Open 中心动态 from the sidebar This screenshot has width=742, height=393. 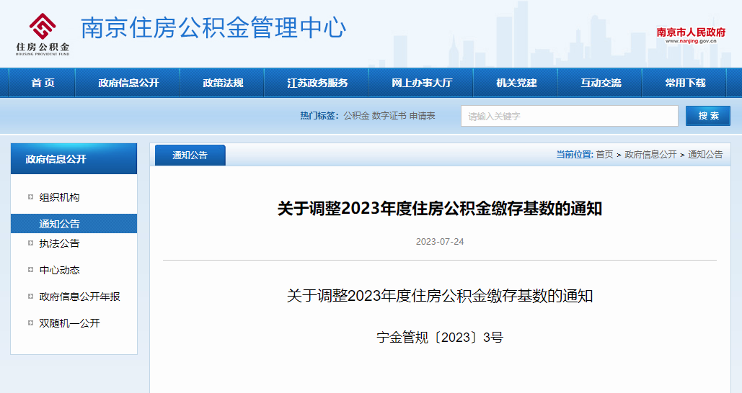(59, 270)
